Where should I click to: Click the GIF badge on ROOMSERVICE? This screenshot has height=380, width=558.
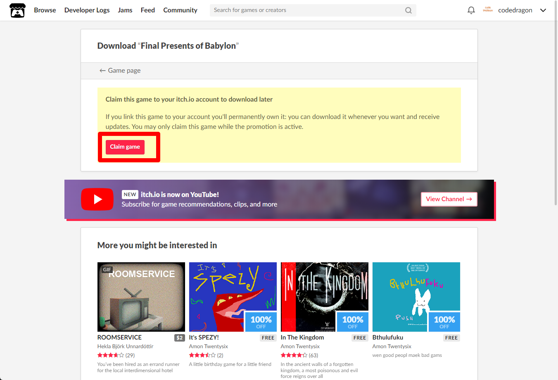[x=107, y=270]
